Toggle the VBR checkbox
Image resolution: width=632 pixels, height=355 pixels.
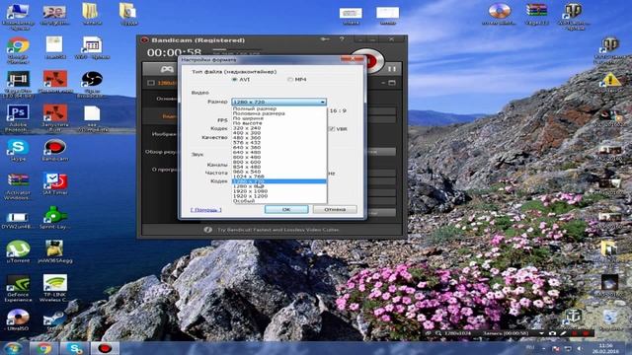coord(332,129)
